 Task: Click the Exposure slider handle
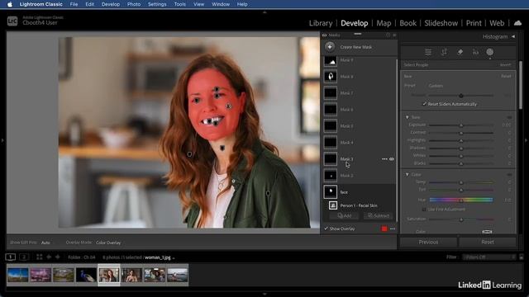click(x=461, y=125)
